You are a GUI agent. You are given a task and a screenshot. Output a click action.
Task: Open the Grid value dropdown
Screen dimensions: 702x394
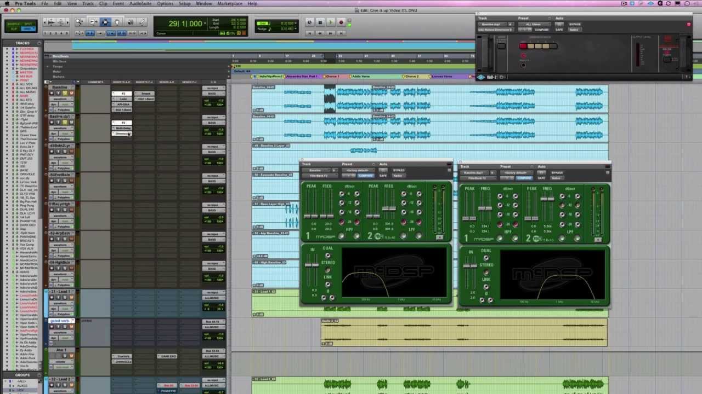[296, 23]
